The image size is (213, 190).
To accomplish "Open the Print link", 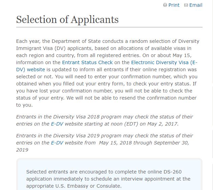I will [x=174, y=5].
